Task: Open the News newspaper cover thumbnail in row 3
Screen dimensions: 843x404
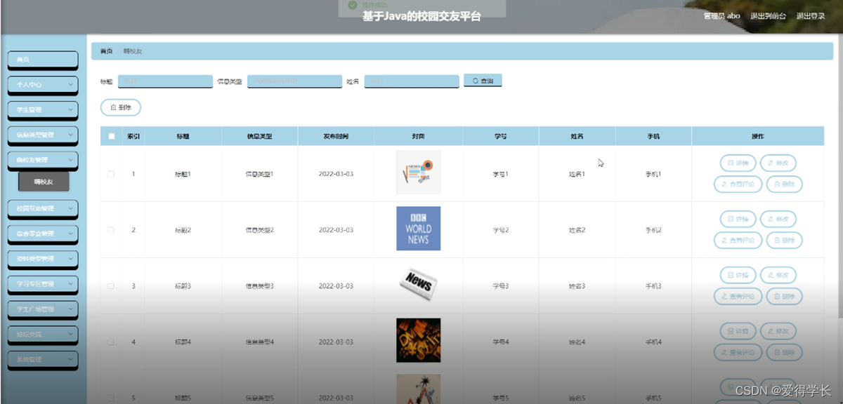Action: (418, 283)
